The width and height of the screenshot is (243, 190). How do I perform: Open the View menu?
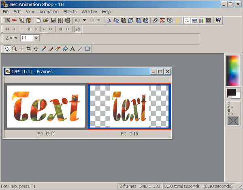click(30, 12)
